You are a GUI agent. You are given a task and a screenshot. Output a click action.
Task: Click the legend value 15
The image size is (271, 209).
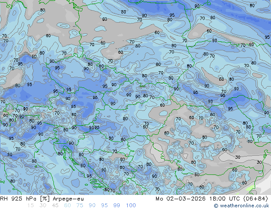[30, 206]
